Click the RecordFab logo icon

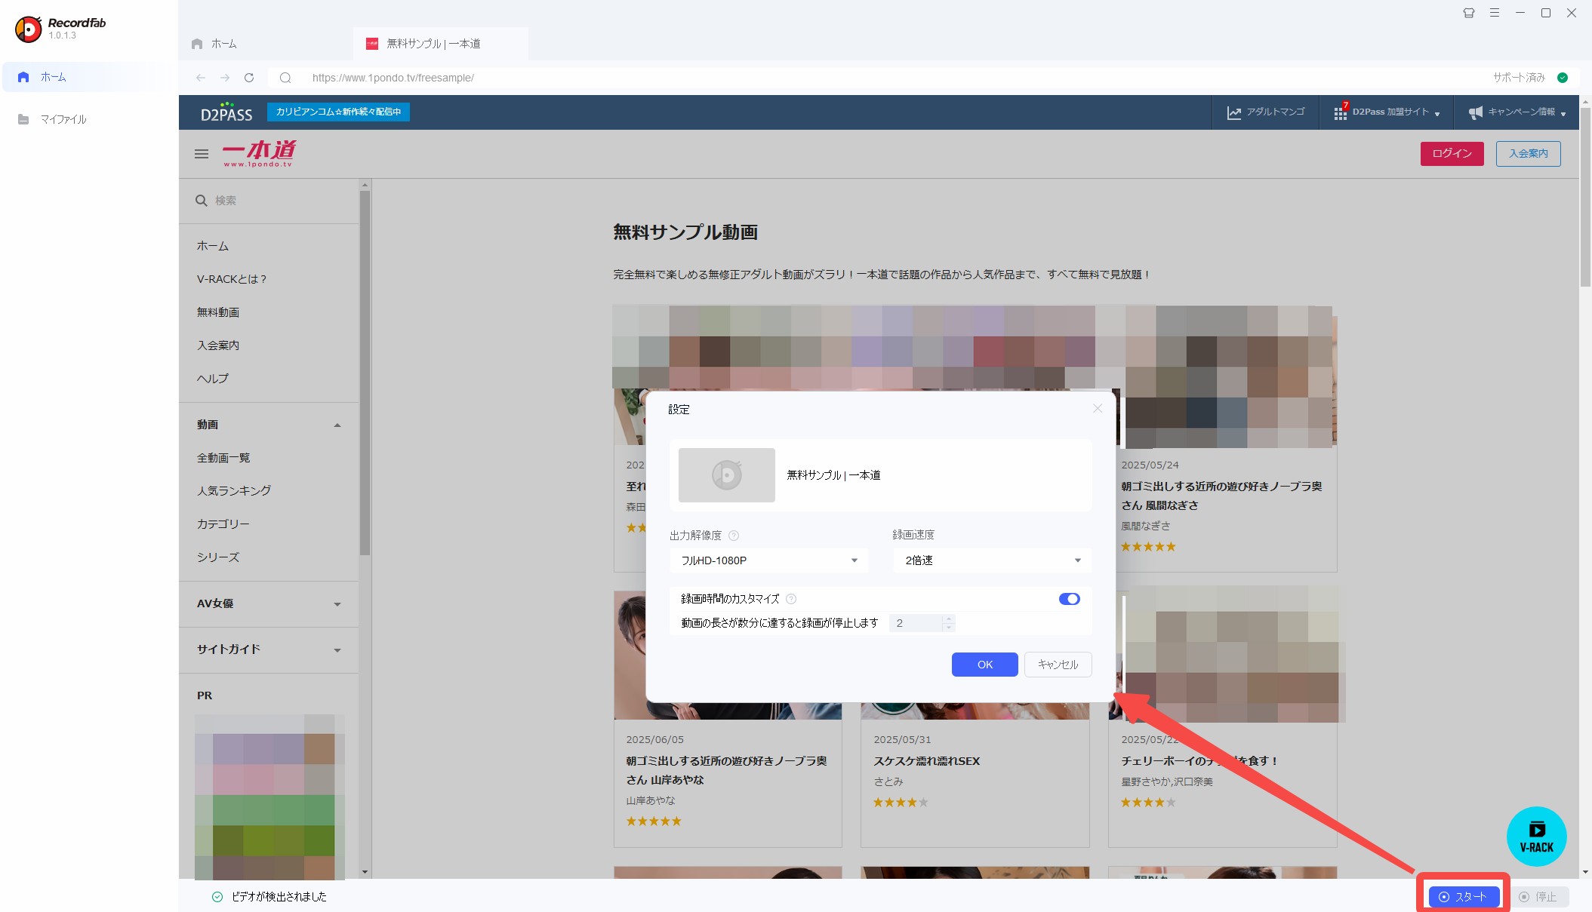(29, 29)
